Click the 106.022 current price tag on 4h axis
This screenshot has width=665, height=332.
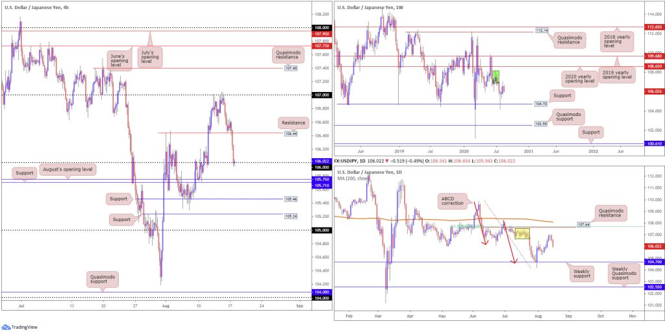[x=321, y=161]
